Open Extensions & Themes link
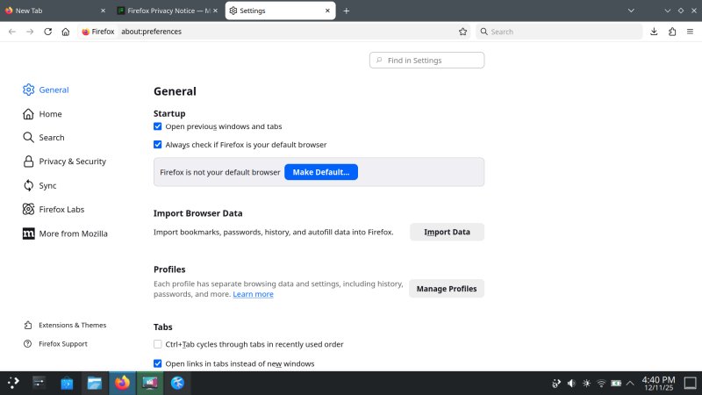 [65, 325]
